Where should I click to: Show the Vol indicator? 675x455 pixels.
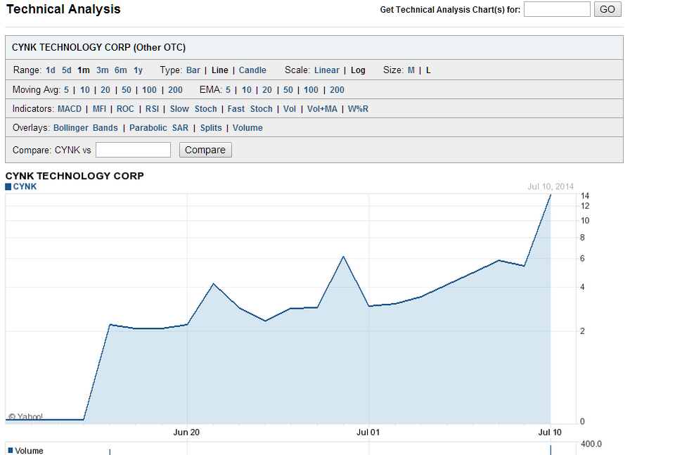[x=290, y=109]
